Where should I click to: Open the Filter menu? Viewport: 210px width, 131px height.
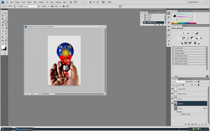tap(35, 2)
